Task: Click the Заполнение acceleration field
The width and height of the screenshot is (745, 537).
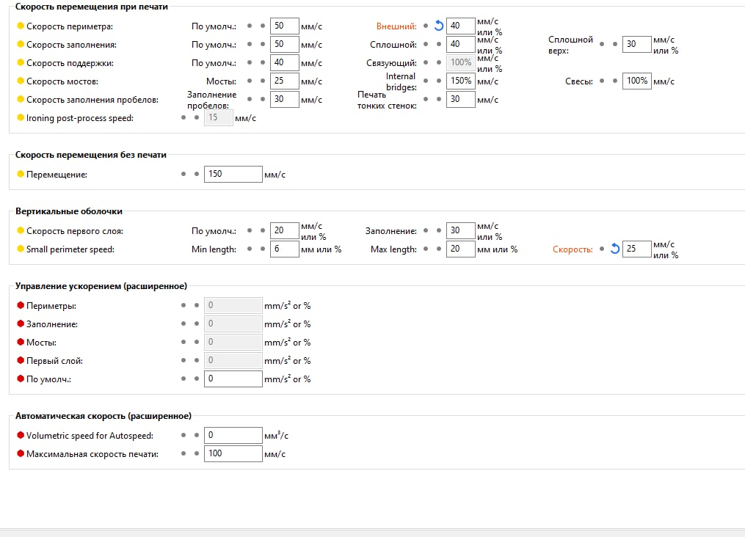Action: click(x=233, y=324)
